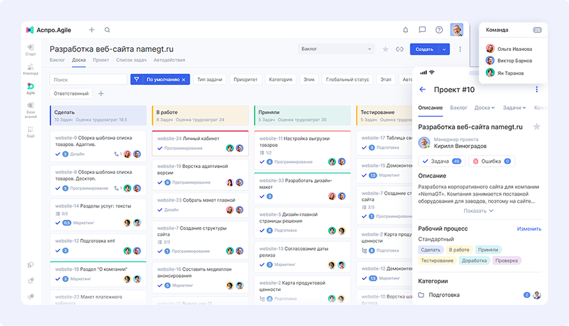The width and height of the screenshot is (569, 326).
Task: Open Agile section in left sidebar
Action: pyautogui.click(x=30, y=88)
